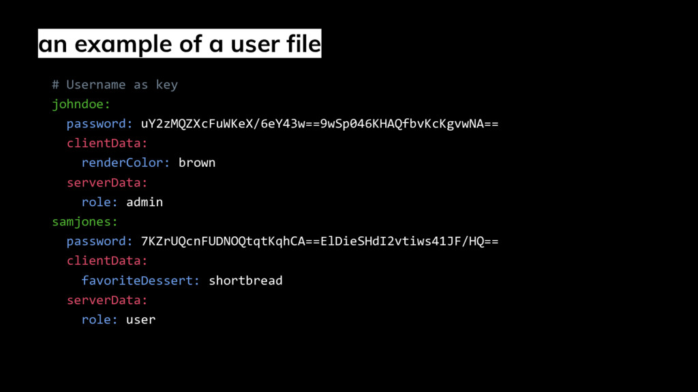Click samjones' 'password:' key
The image size is (698, 392).
(100, 241)
